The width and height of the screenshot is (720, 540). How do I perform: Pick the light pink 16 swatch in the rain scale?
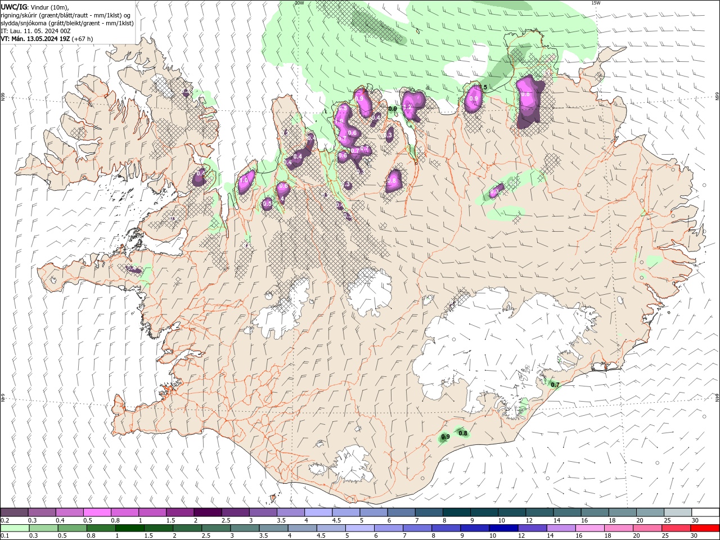pos(590,528)
